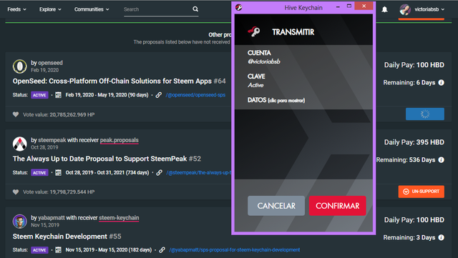
Task: Maximize the Hive Keychain window
Action: point(349,6)
